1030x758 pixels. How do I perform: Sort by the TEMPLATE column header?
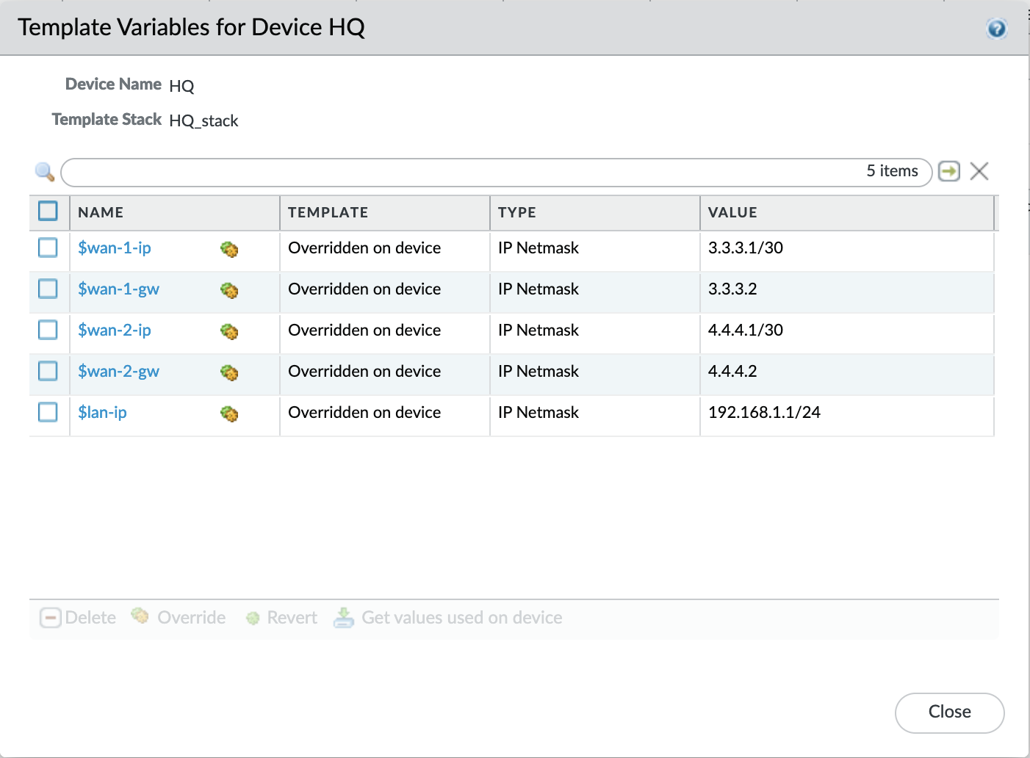point(328,212)
